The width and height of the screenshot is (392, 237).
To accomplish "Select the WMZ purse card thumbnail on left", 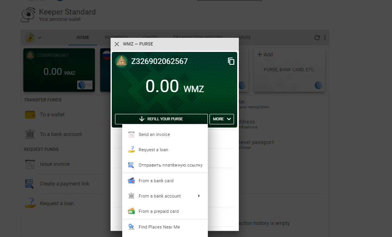I will click(x=59, y=70).
